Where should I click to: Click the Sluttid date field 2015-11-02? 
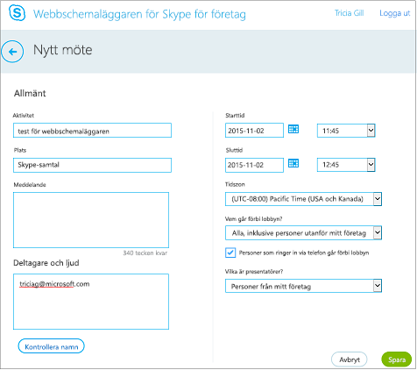pyautogui.click(x=254, y=165)
